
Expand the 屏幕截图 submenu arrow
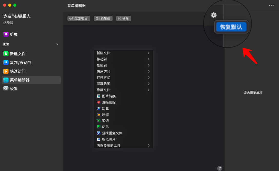click(149, 84)
